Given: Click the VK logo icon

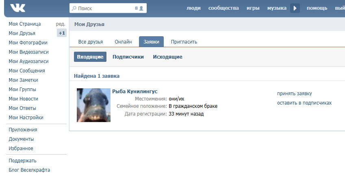Looking at the screenshot, I should click(x=17, y=8).
